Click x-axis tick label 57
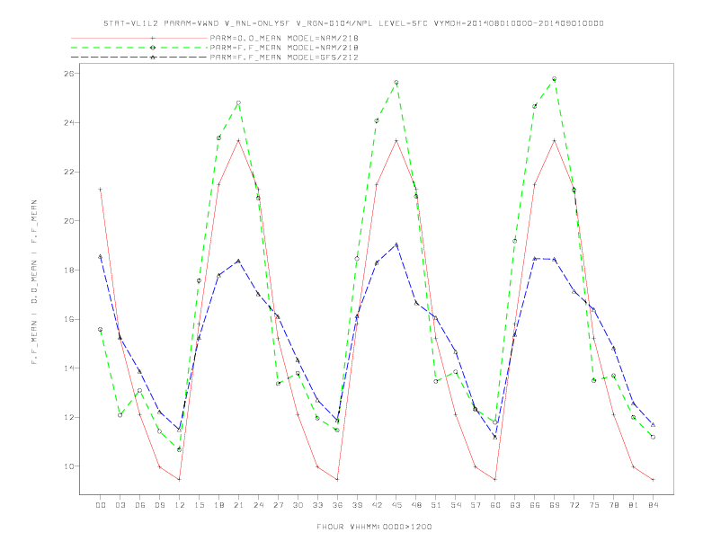Image resolution: width=712 pixels, height=550 pixels. [476, 505]
